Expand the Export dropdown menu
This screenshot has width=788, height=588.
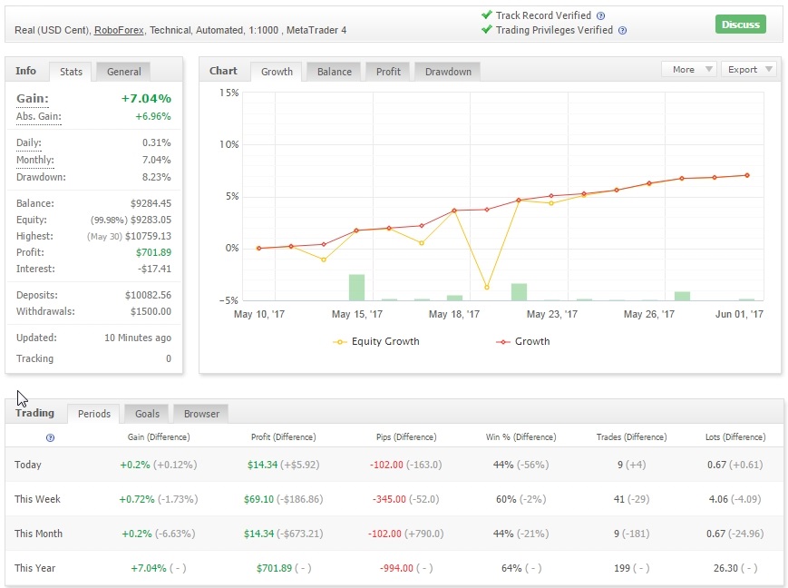click(x=748, y=70)
